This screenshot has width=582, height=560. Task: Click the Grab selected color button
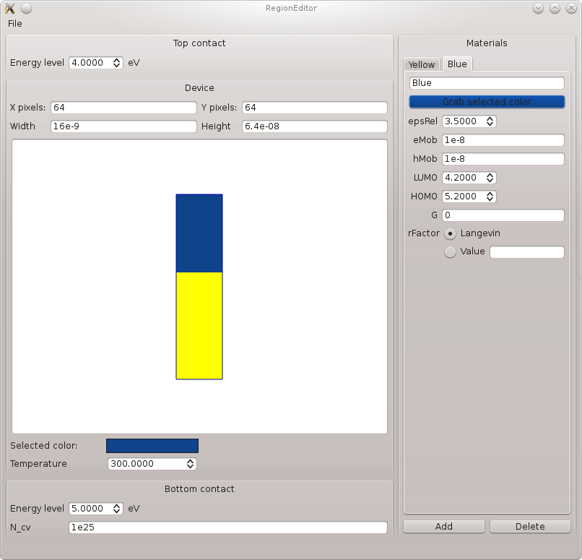[x=487, y=102]
